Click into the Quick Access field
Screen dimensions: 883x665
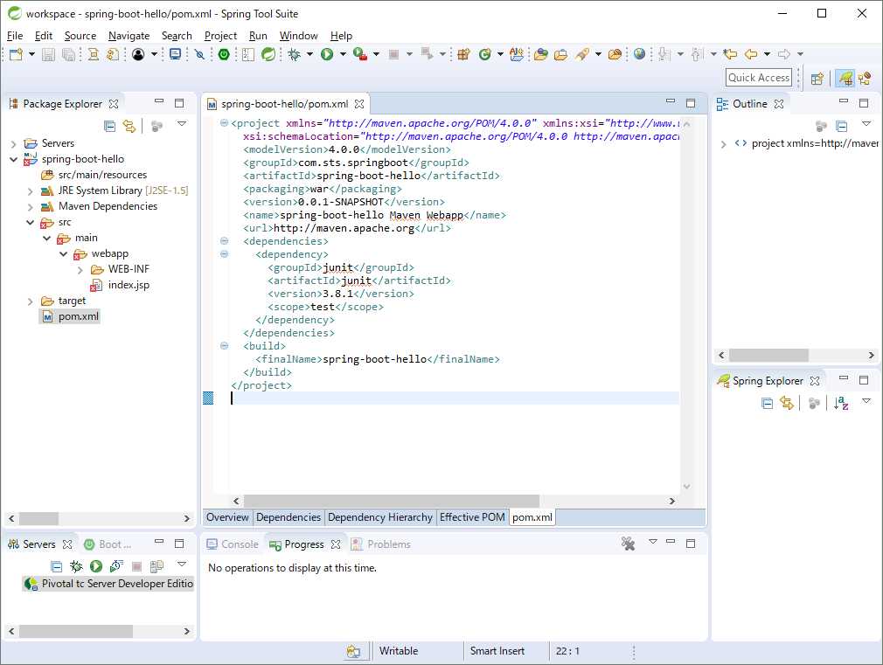click(x=759, y=78)
